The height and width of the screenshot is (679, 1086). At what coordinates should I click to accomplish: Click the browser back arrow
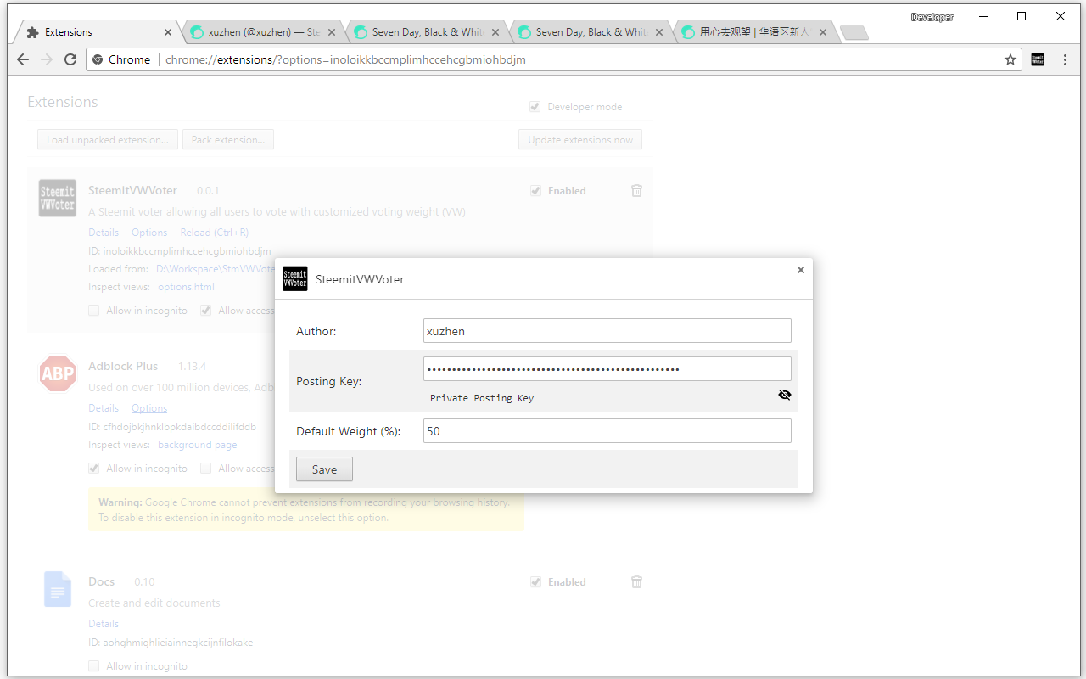[23, 59]
